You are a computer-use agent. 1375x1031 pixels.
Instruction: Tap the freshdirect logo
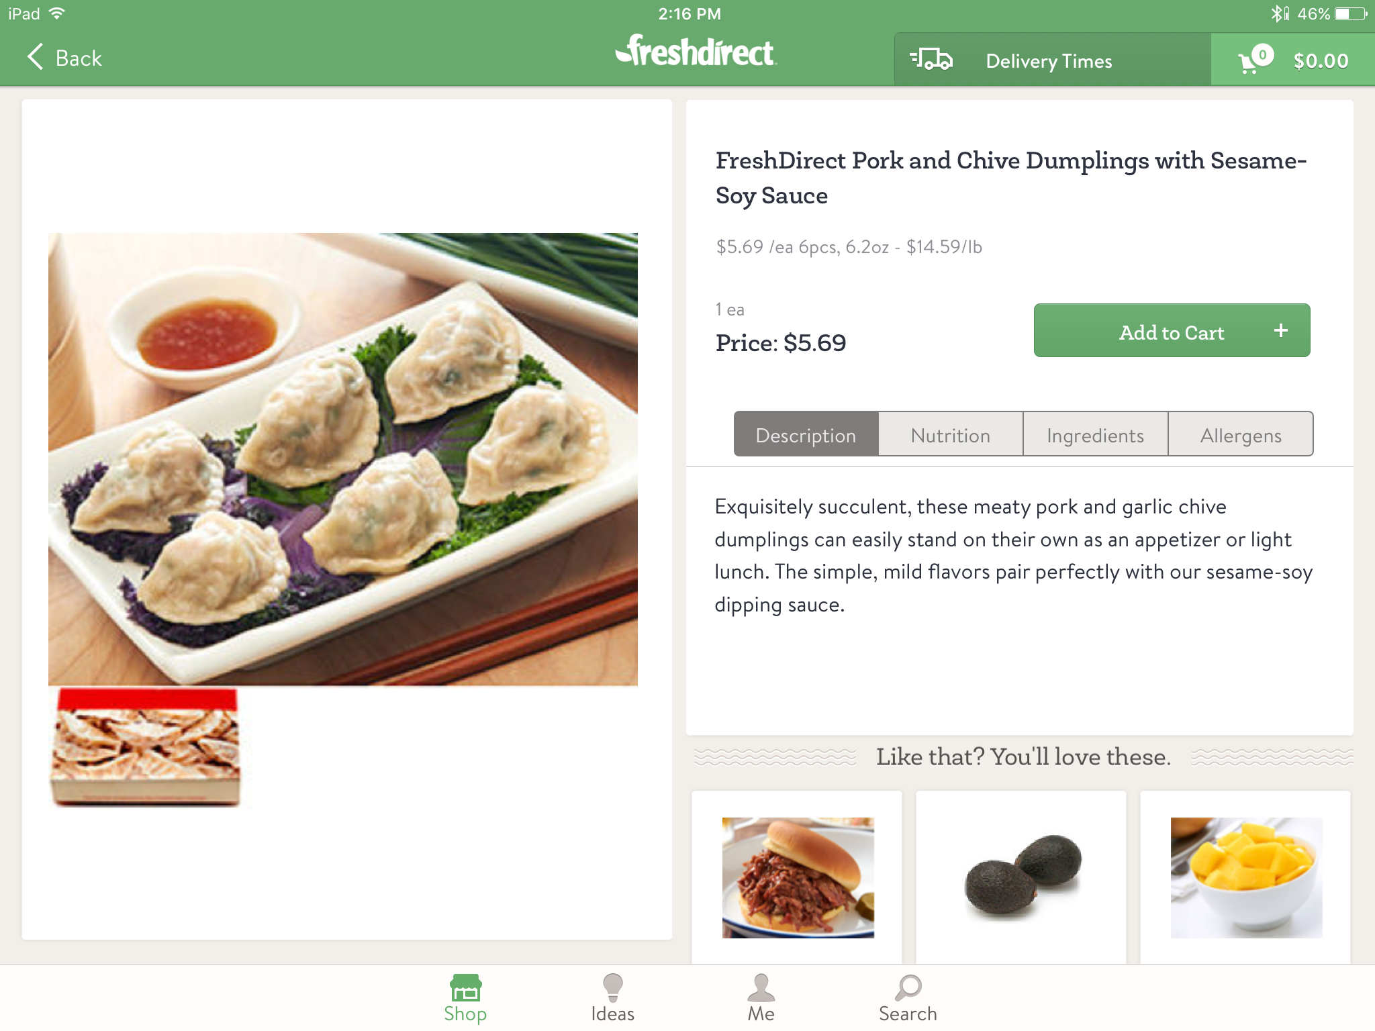click(696, 52)
